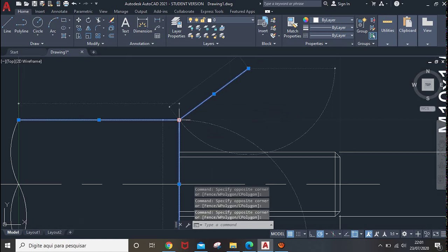The width and height of the screenshot is (448, 252).
Task: Insert a multiline Text annotation
Action: 125,25
